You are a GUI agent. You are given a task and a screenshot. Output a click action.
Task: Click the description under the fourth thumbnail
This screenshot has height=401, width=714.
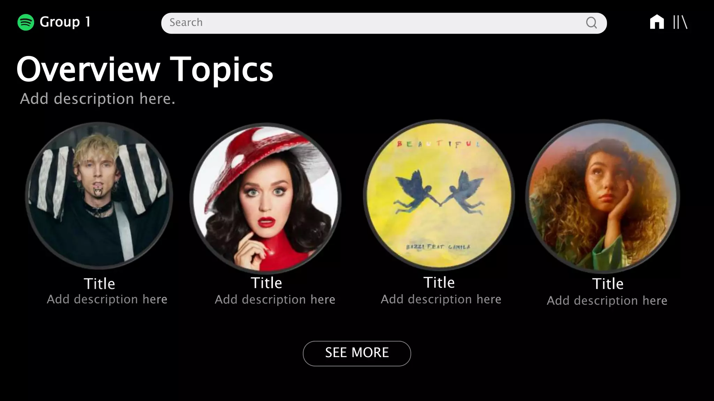[607, 300]
